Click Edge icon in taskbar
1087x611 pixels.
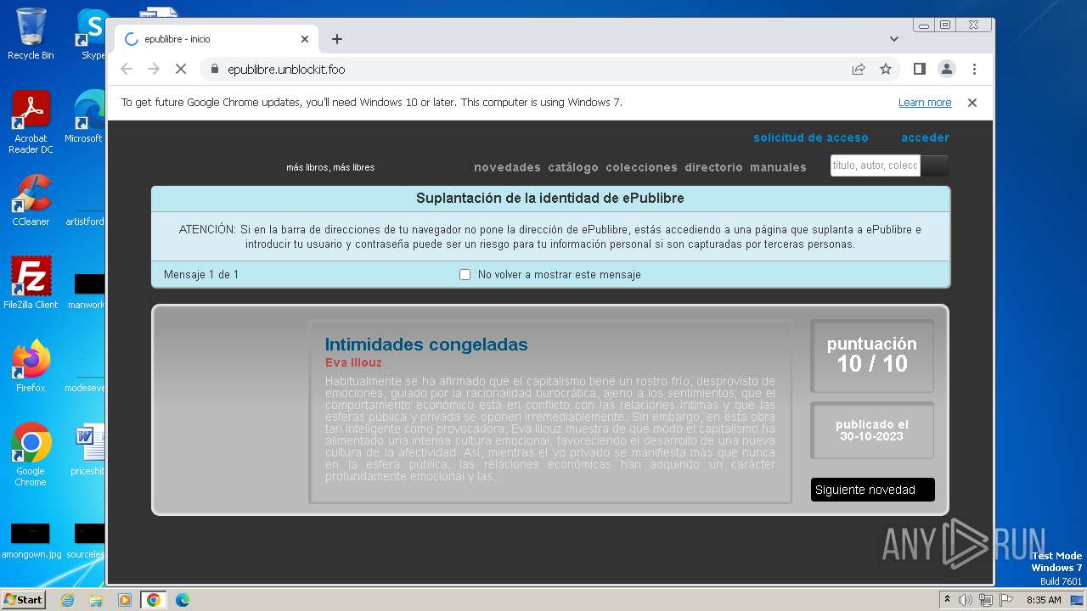[x=183, y=600]
